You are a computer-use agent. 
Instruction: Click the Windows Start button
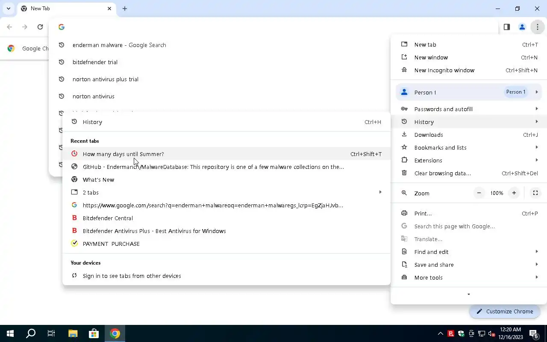click(x=10, y=333)
